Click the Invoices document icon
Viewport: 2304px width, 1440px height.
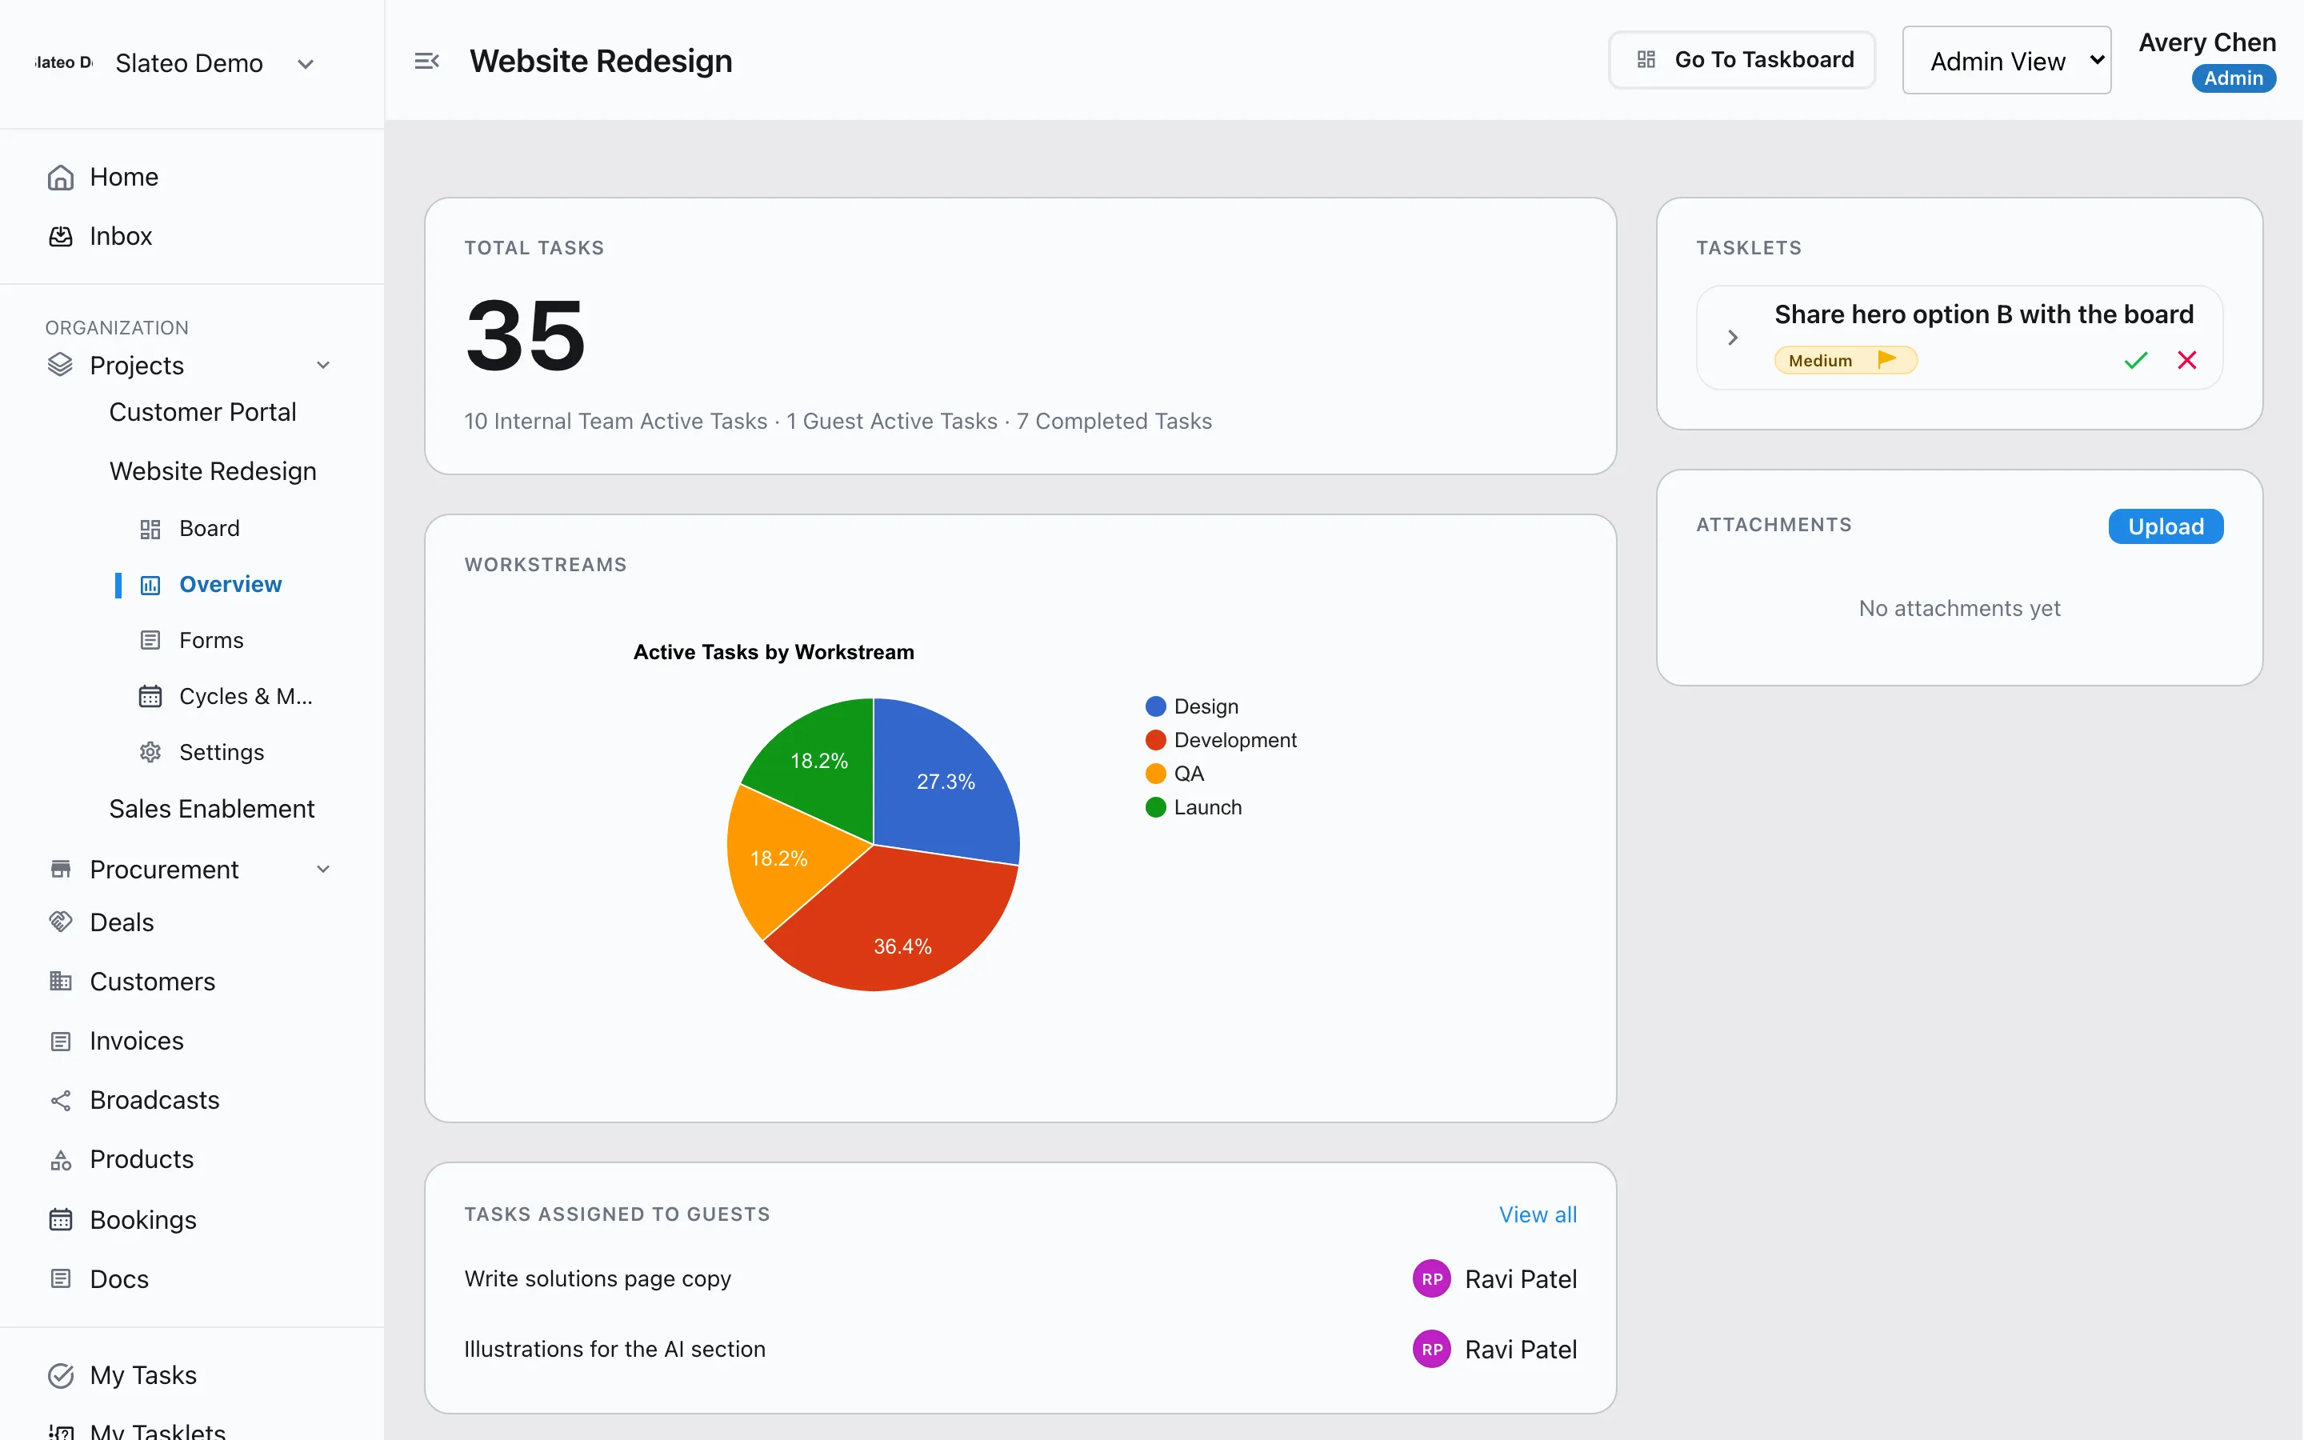pos(61,1041)
